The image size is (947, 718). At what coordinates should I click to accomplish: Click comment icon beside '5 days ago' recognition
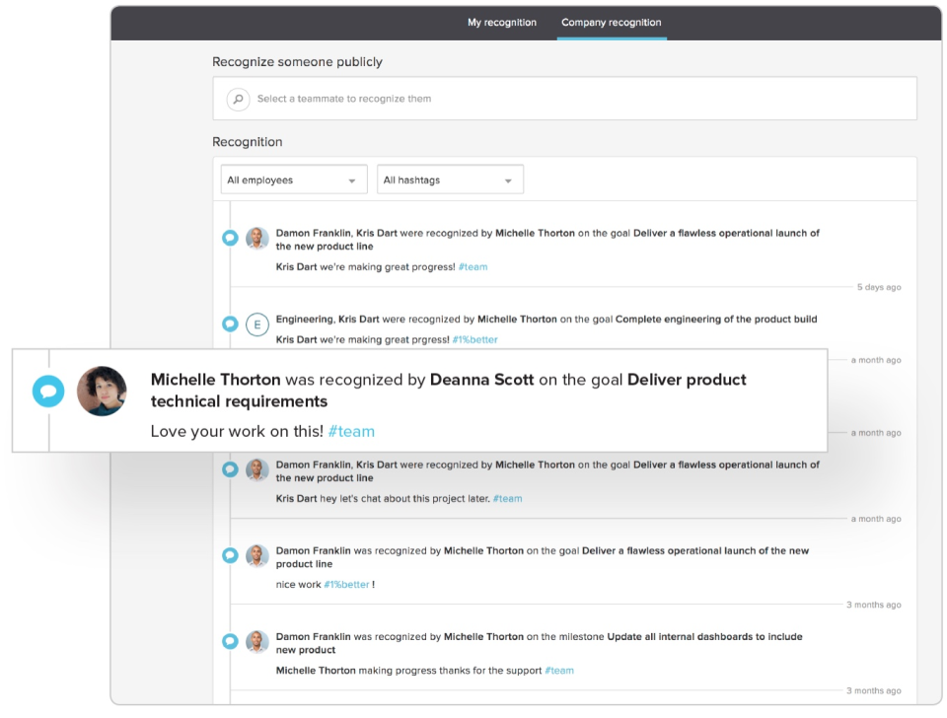tap(230, 238)
